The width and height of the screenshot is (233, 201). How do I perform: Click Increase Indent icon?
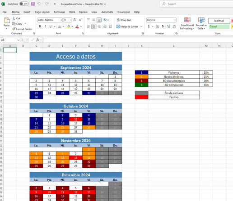click(111, 27)
